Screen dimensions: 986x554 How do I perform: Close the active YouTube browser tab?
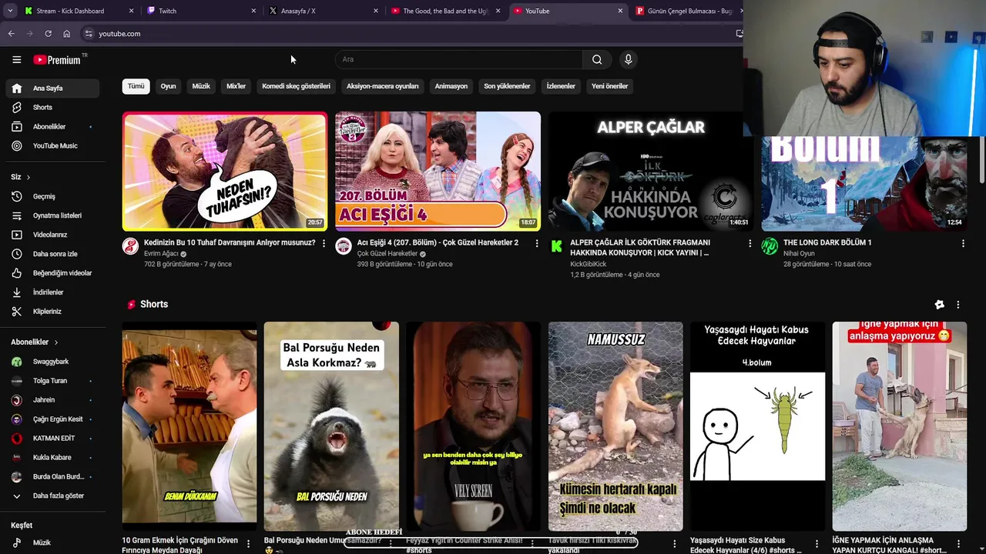[620, 11]
